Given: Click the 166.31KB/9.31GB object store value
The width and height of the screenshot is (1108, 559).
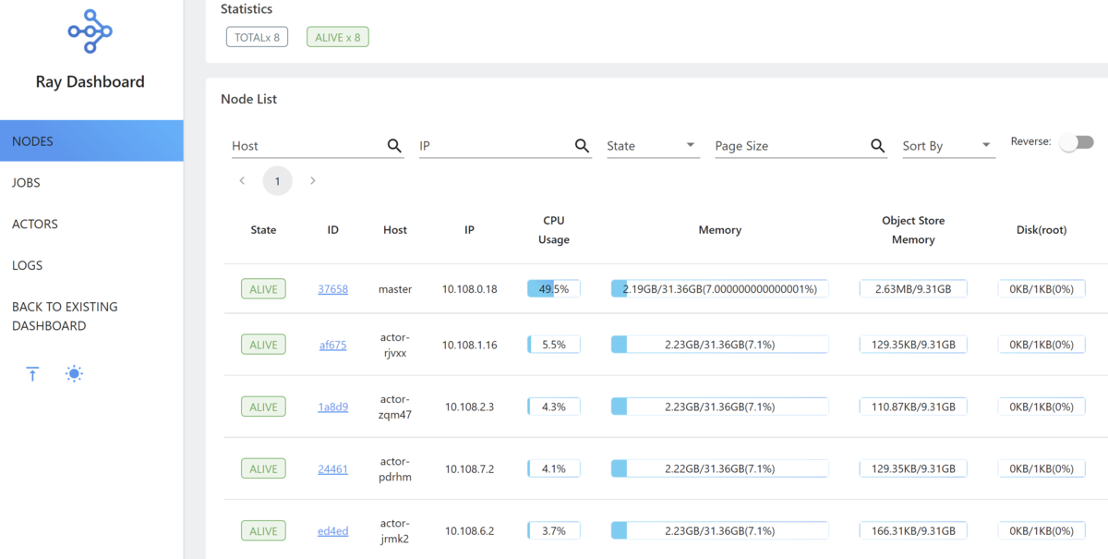Looking at the screenshot, I should pyautogui.click(x=913, y=530).
